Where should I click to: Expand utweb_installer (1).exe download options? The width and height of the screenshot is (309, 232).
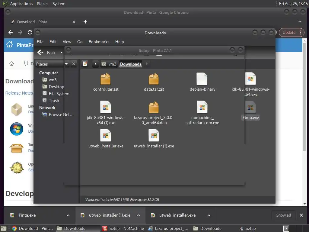pos(139,215)
